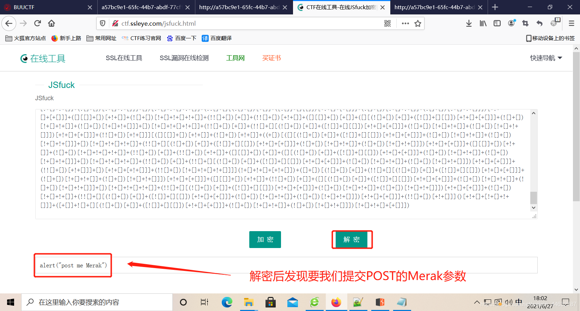Toggle 中 input method indicator

519,302
